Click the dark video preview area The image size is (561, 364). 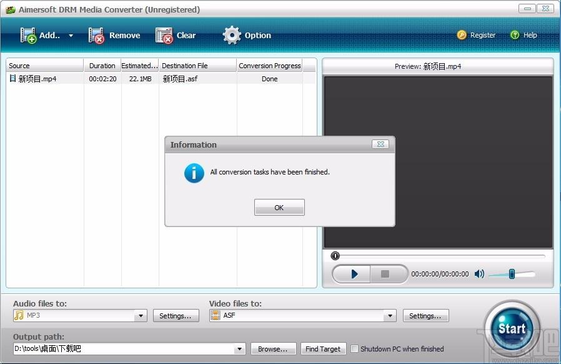click(x=438, y=162)
